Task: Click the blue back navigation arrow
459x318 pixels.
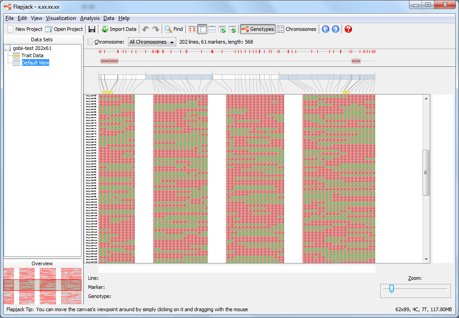Action: tap(326, 29)
